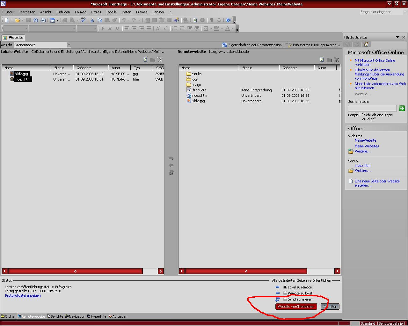Publish selected files remote to local arrow

point(171,165)
